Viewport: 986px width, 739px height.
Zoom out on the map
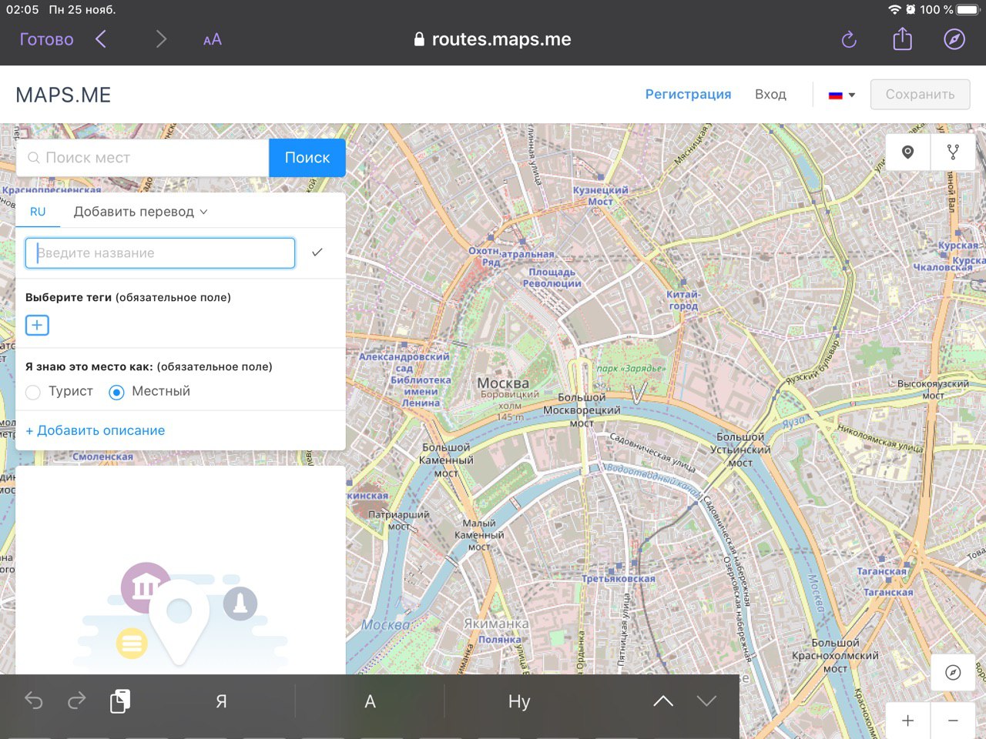(x=953, y=721)
